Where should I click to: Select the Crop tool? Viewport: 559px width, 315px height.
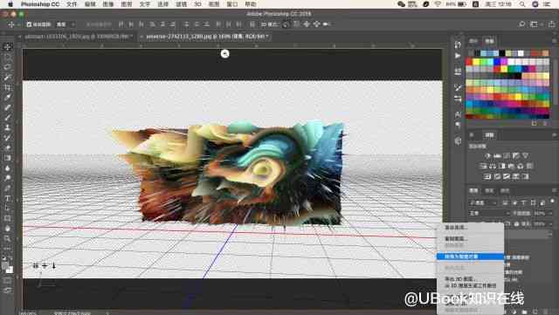pyautogui.click(x=8, y=87)
